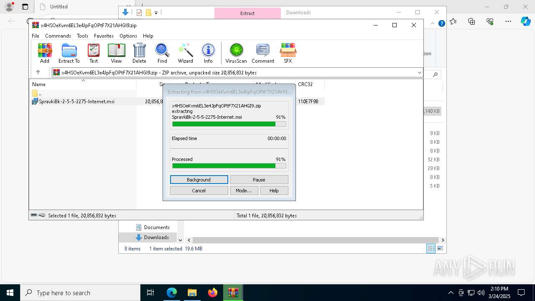This screenshot has width=535, height=301.
Task: Click the View toolbar icon
Action: coord(116,53)
